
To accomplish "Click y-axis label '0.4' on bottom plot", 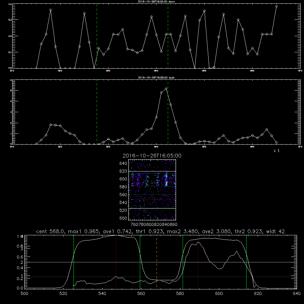I will click(x=20, y=268).
